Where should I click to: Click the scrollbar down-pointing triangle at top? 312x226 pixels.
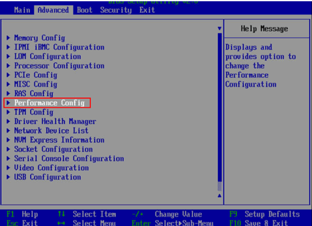[220, 28]
